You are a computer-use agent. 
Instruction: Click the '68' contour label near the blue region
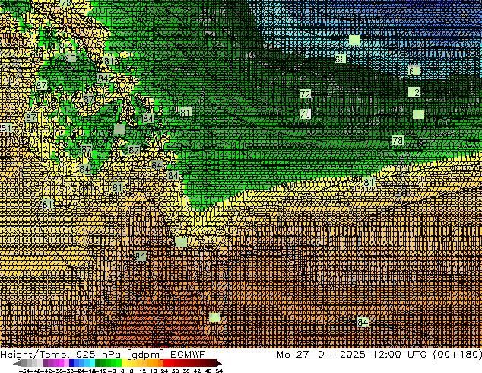[x=340, y=59]
